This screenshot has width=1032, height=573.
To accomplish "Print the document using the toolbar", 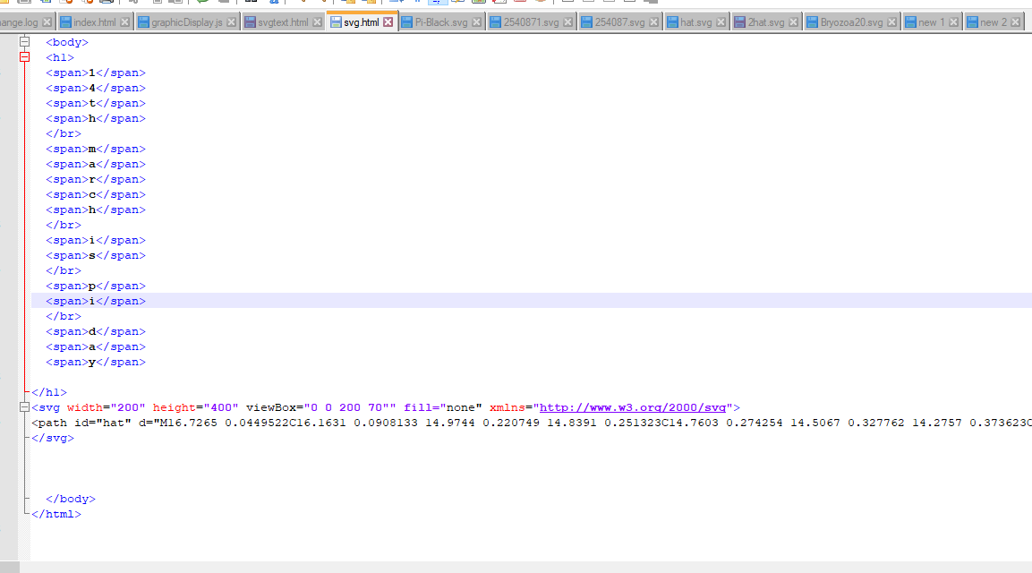I will tap(106, 4).
